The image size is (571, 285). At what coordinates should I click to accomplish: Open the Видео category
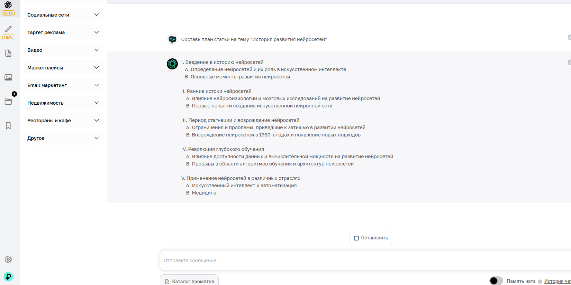point(64,50)
